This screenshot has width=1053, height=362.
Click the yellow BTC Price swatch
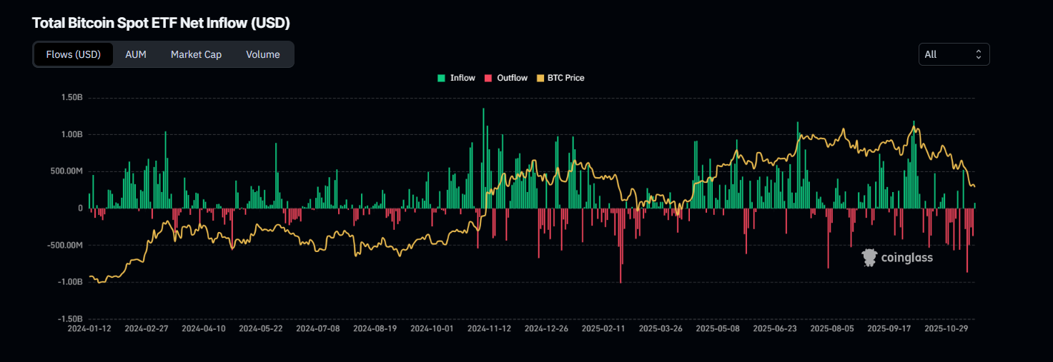coord(540,78)
